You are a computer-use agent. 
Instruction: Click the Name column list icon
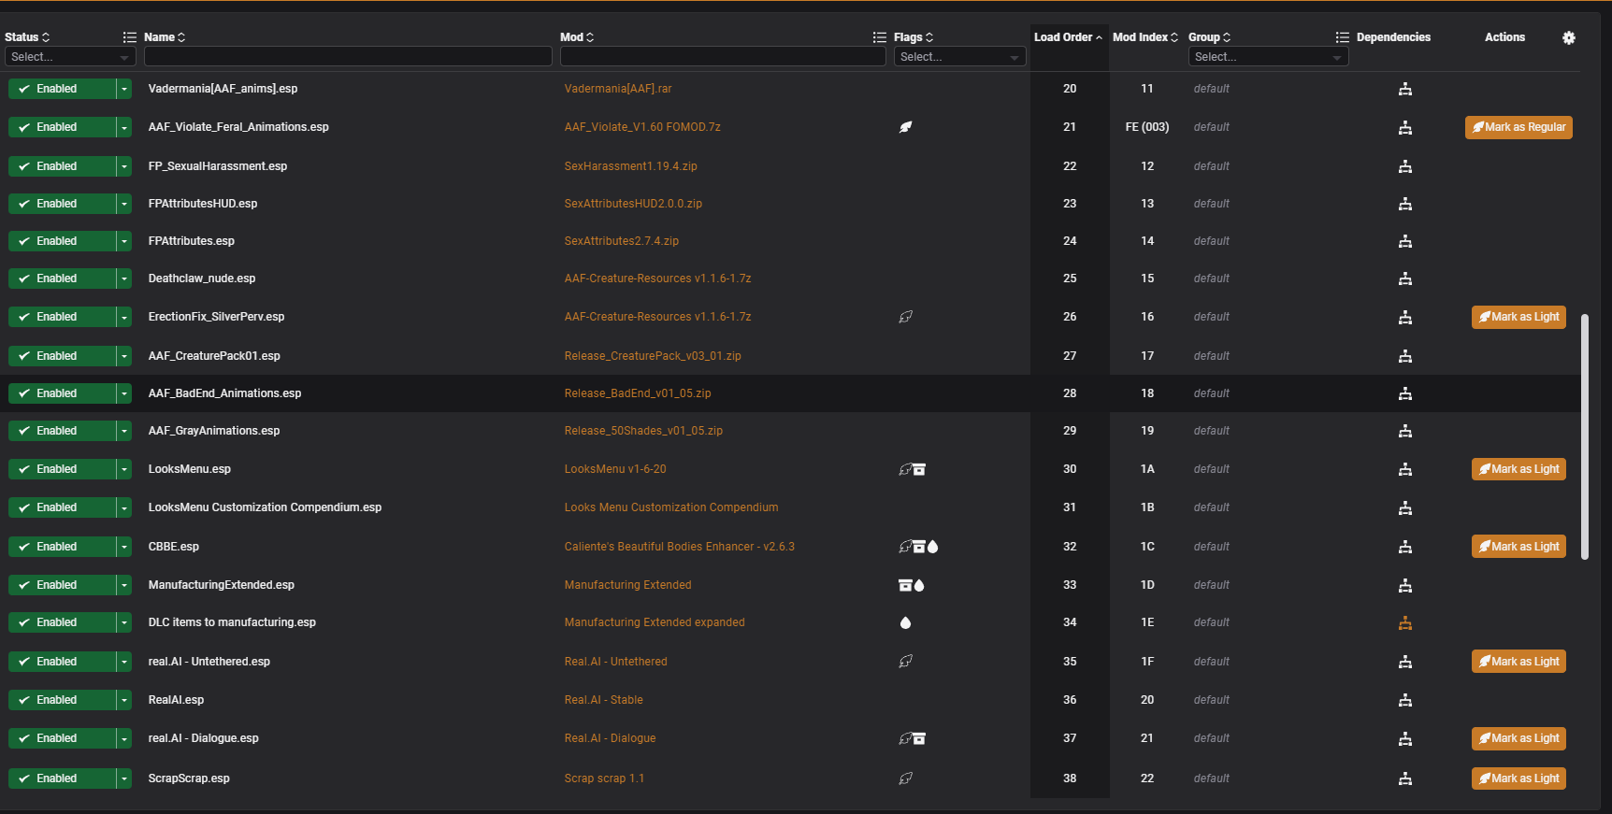tap(130, 37)
